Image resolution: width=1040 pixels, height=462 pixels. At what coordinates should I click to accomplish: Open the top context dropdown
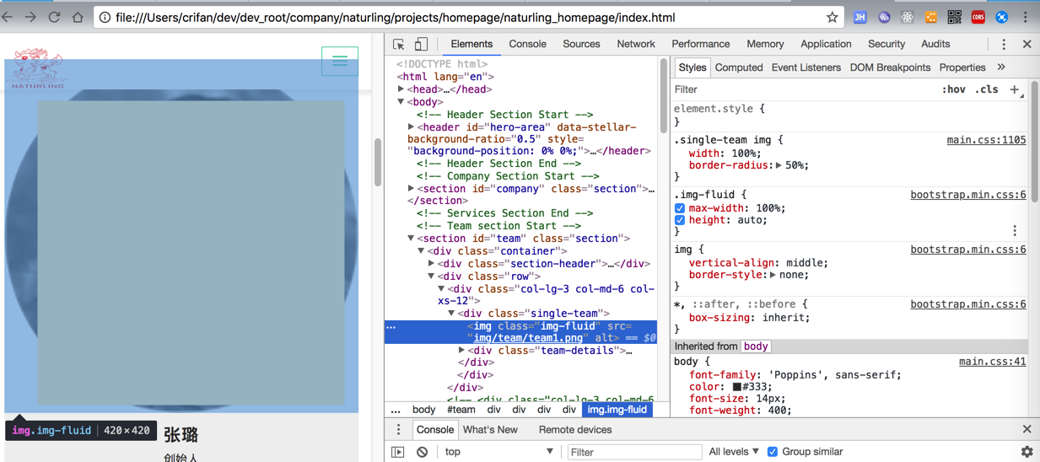pyautogui.click(x=499, y=452)
